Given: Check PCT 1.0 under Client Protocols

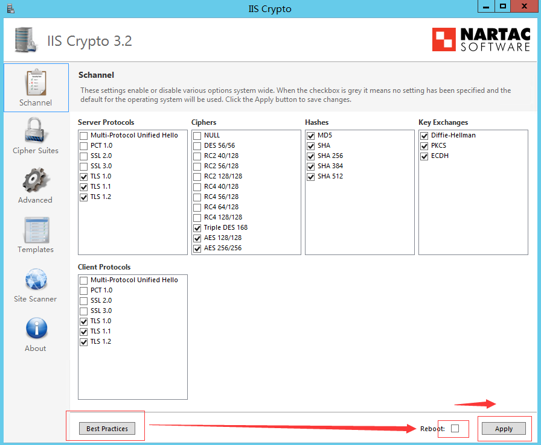Looking at the screenshot, I should coord(83,291).
